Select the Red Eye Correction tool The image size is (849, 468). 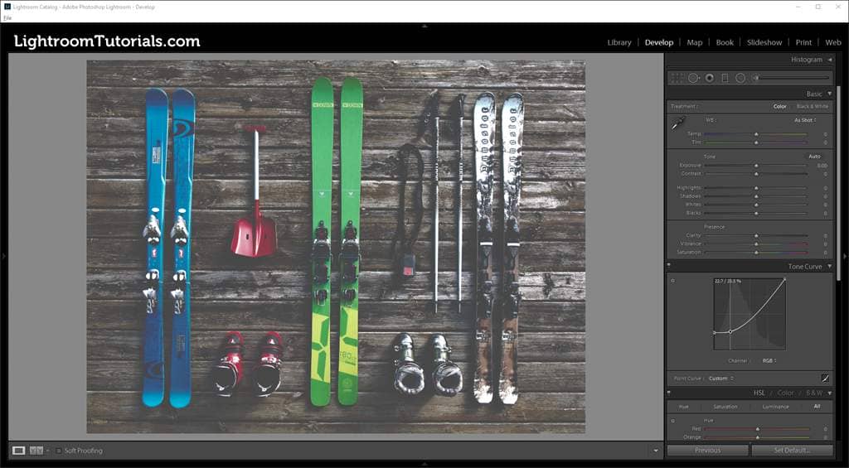point(709,78)
